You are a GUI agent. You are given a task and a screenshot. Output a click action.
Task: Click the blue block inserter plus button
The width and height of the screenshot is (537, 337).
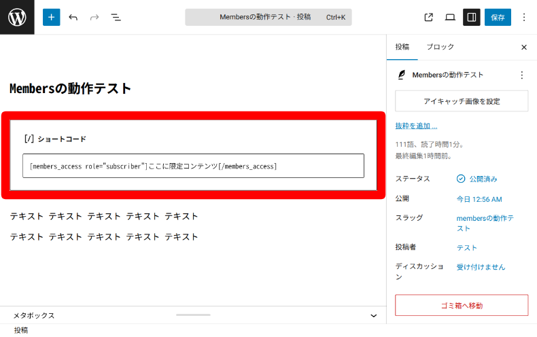52,17
